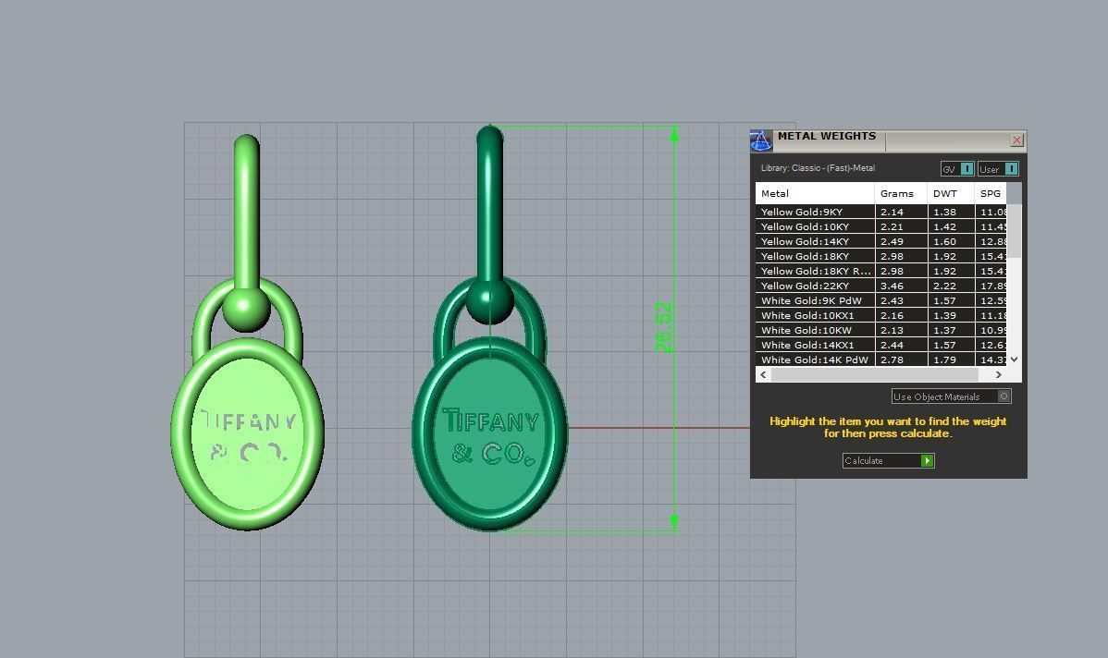Select the Yellow Gold:14KY row
The width and height of the screenshot is (1108, 658).
tap(881, 241)
